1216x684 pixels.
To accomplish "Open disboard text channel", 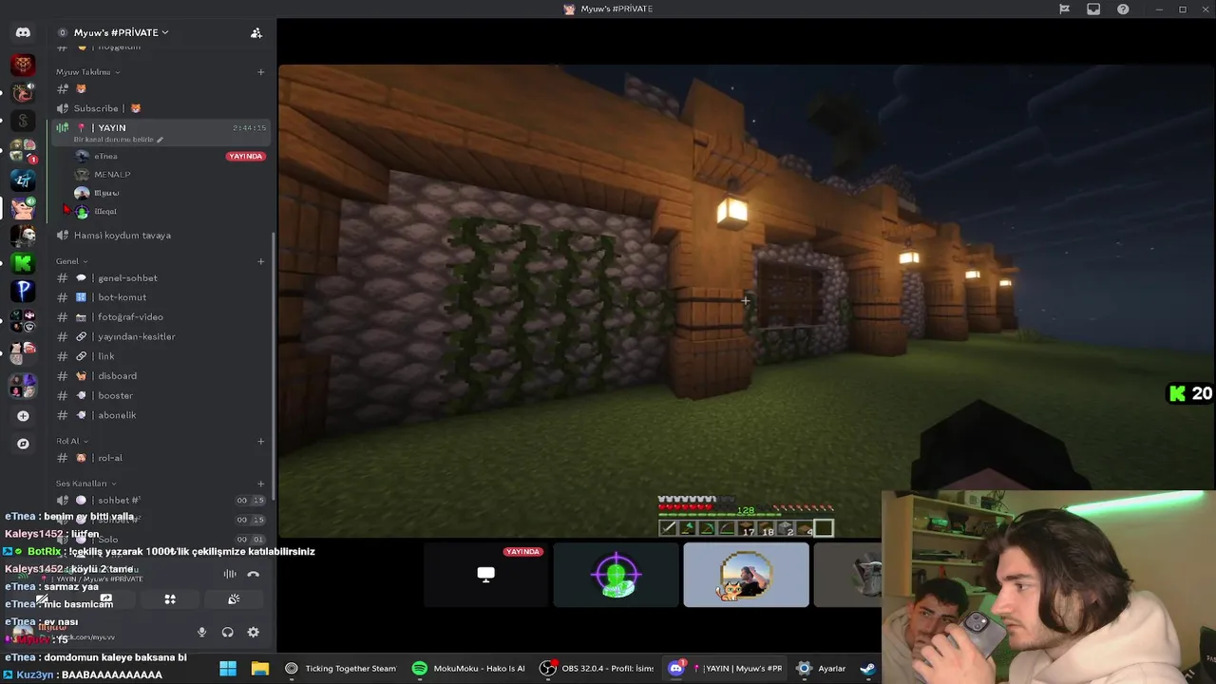I will tap(161, 376).
